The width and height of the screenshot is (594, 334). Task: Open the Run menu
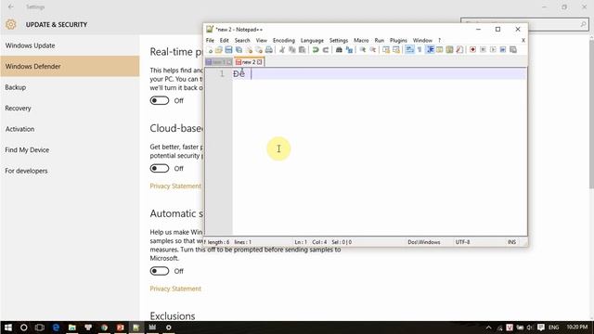pos(380,40)
